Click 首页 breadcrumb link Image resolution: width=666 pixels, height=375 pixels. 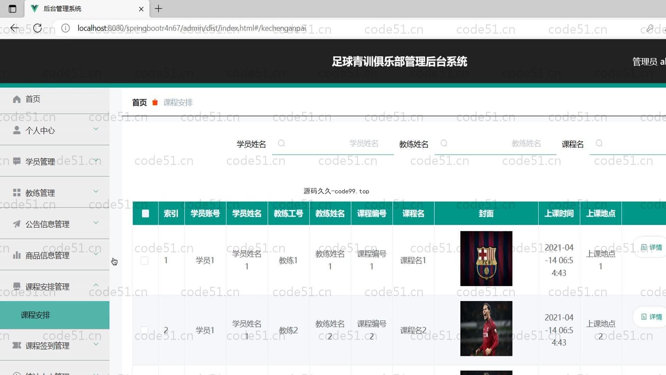139,102
